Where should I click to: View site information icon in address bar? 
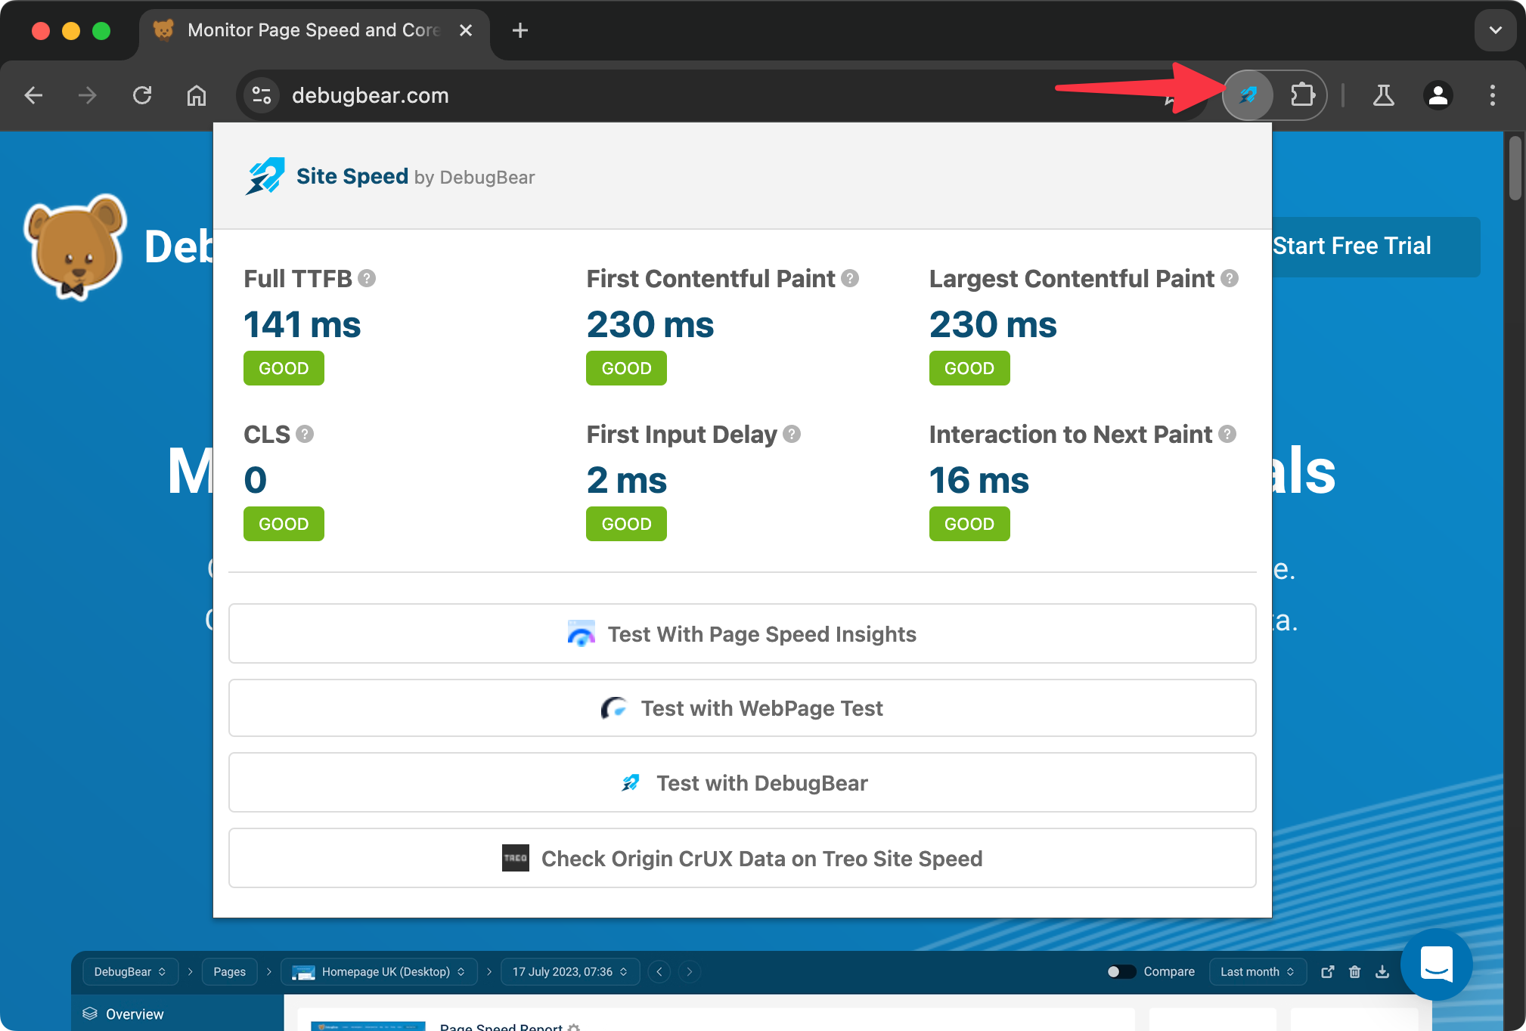tap(262, 95)
